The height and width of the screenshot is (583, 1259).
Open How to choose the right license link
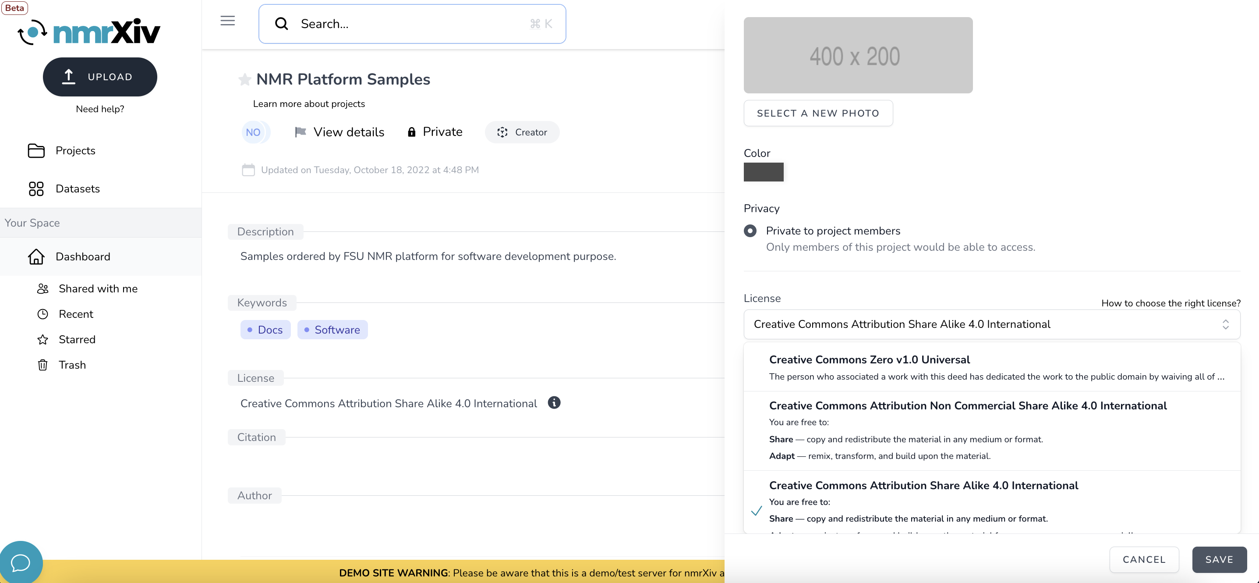coord(1171,303)
